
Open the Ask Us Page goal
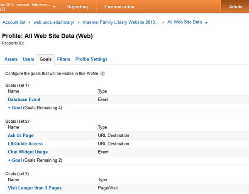pyautogui.click(x=21, y=136)
